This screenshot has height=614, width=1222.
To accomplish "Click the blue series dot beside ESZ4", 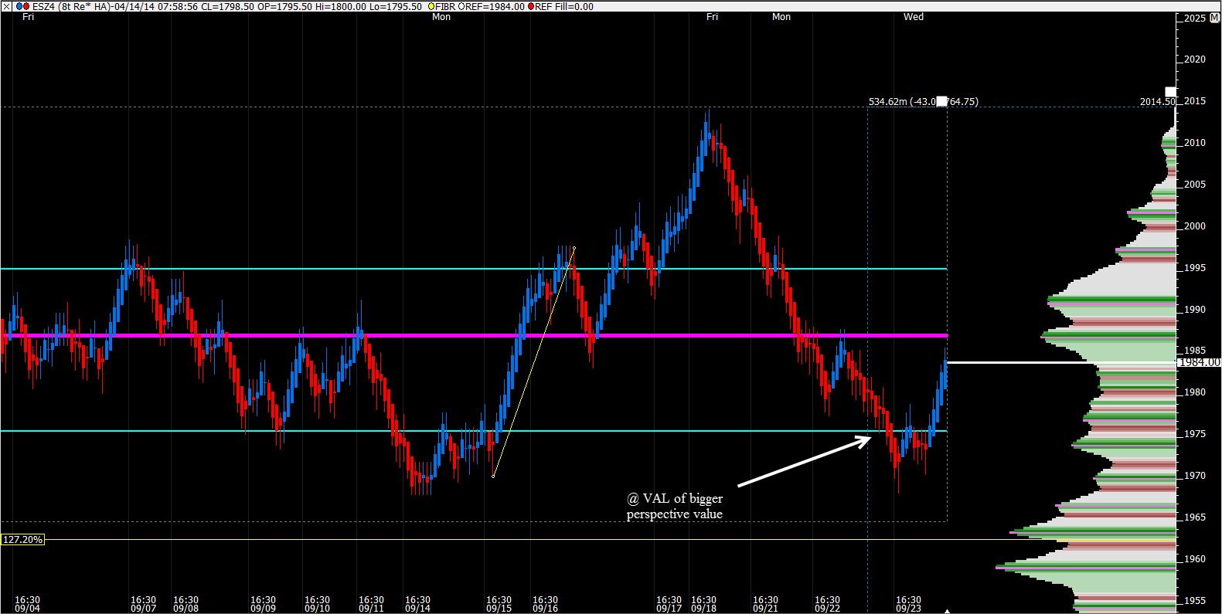I will (x=19, y=6).
